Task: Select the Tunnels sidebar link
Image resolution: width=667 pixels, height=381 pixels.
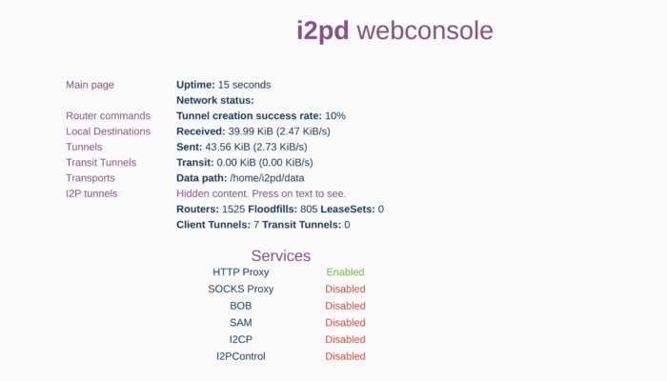Action: pyautogui.click(x=84, y=147)
